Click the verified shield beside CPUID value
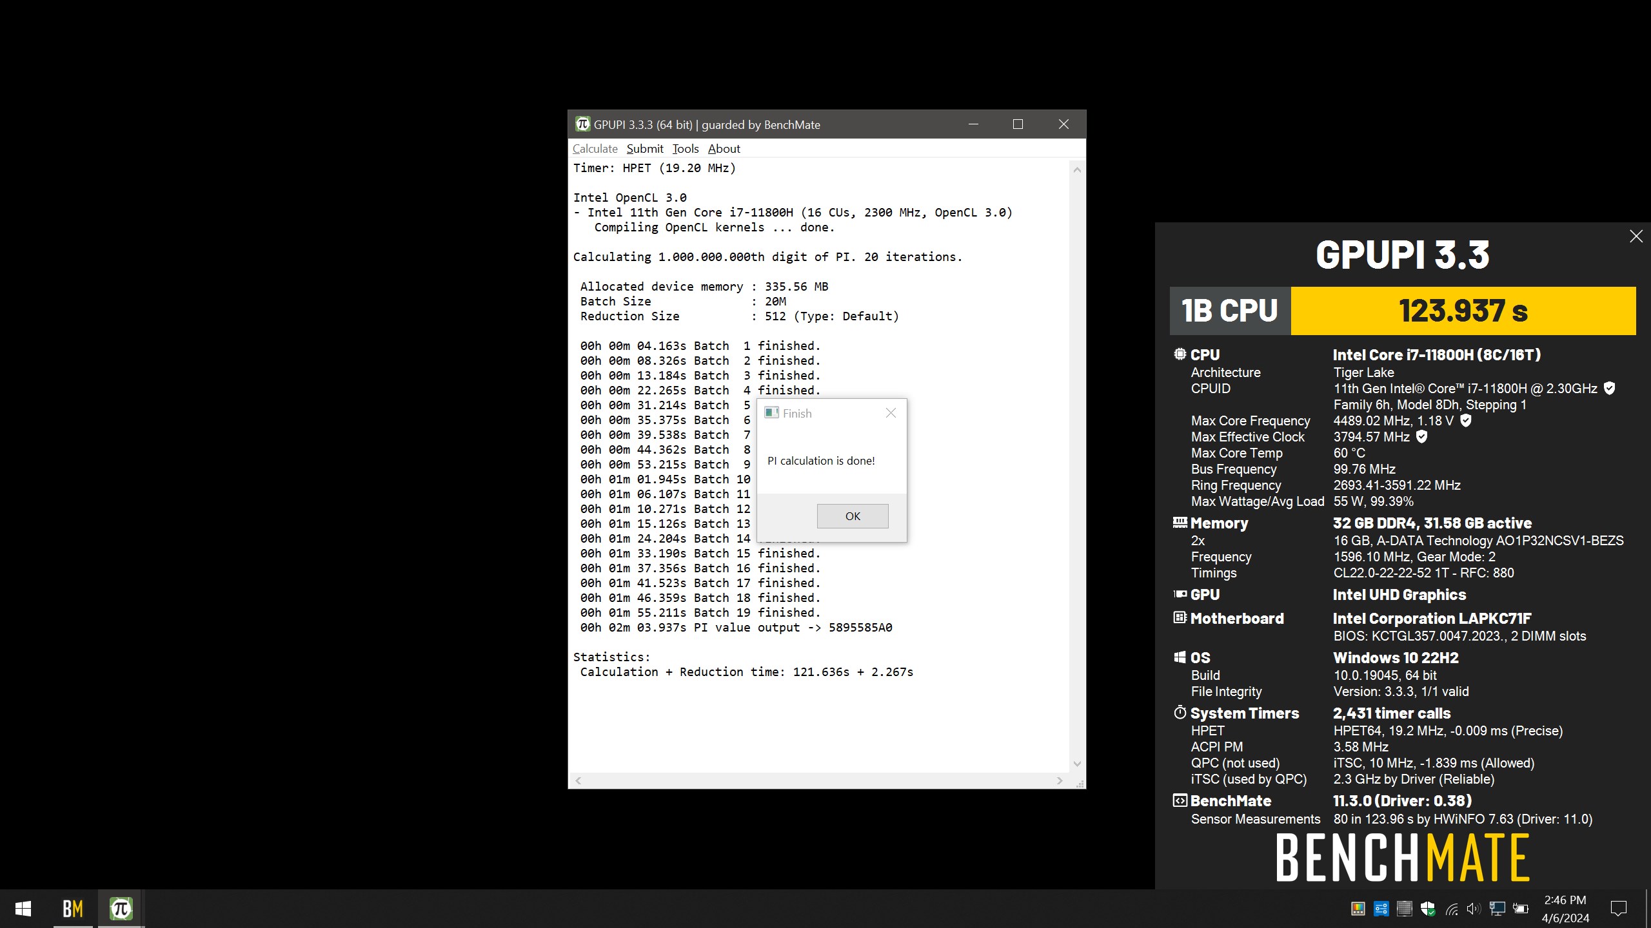1651x928 pixels. click(x=1609, y=388)
